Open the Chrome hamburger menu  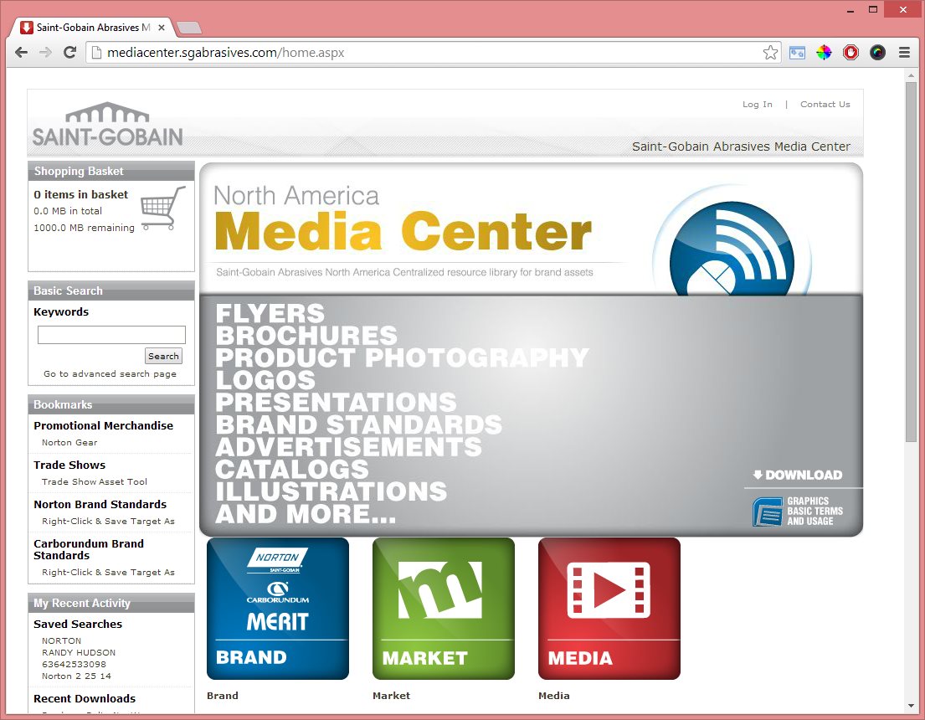coord(904,53)
